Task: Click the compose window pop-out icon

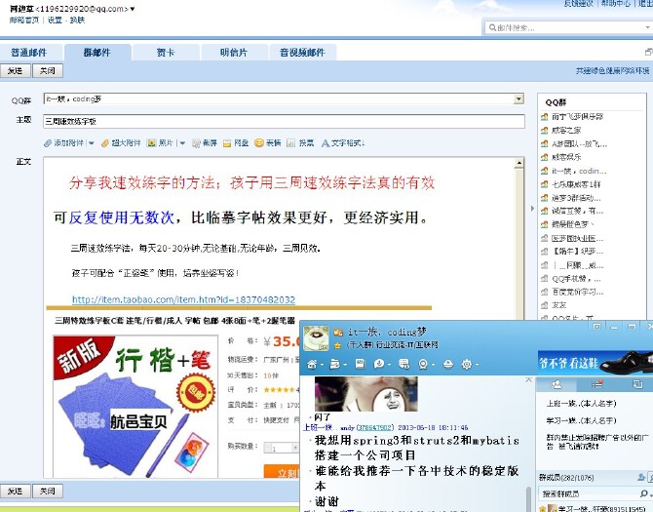Action: tap(648, 52)
